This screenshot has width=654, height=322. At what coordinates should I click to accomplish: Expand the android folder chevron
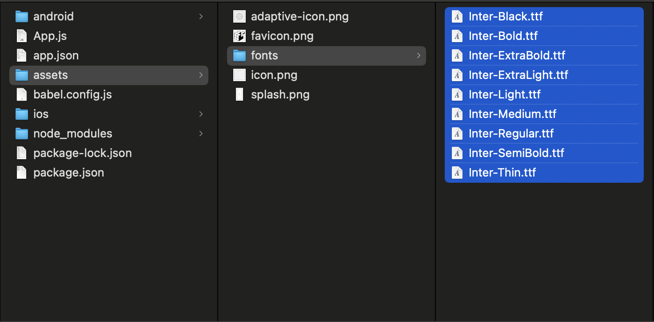(x=201, y=16)
